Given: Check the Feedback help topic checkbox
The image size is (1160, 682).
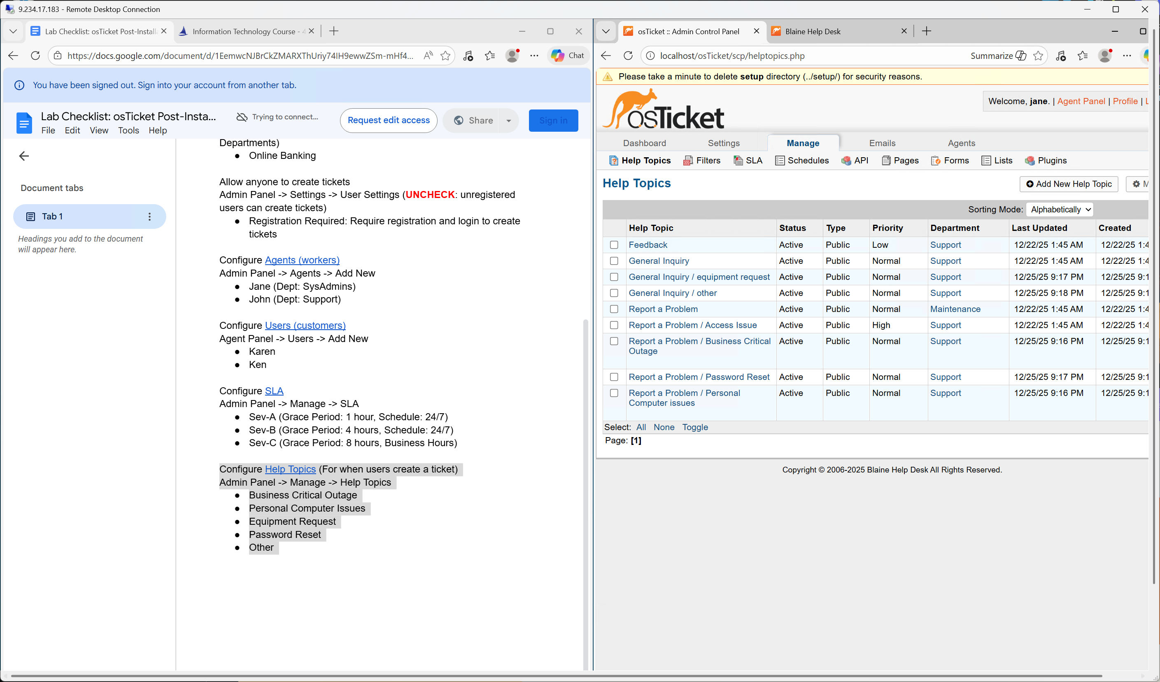Looking at the screenshot, I should [x=614, y=245].
